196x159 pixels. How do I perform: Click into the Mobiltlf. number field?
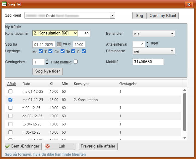click(x=148, y=62)
